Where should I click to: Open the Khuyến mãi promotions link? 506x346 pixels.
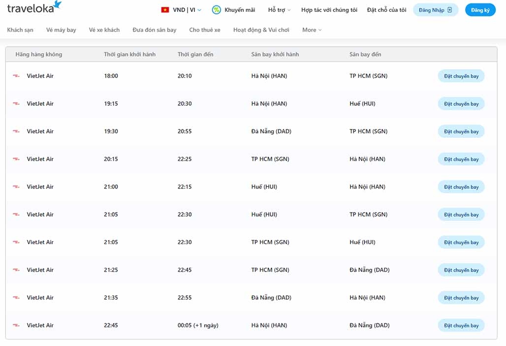(x=240, y=10)
